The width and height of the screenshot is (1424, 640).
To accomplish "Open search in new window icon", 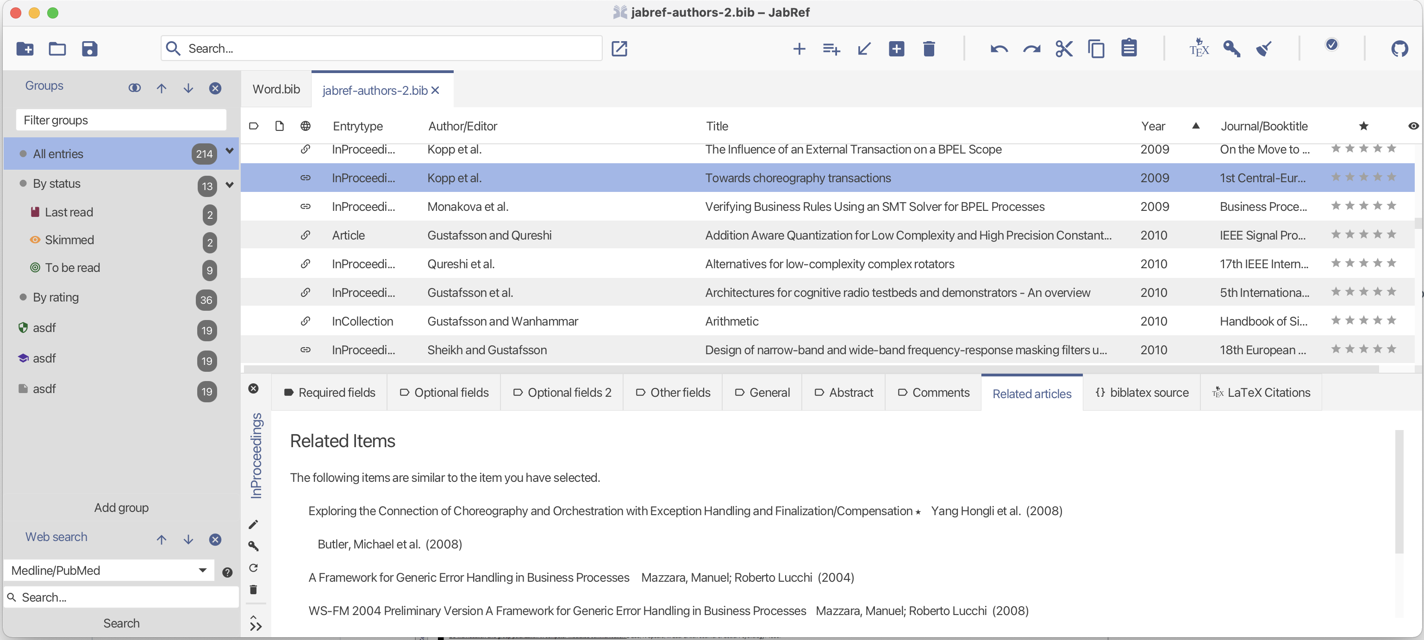I will pyautogui.click(x=619, y=49).
